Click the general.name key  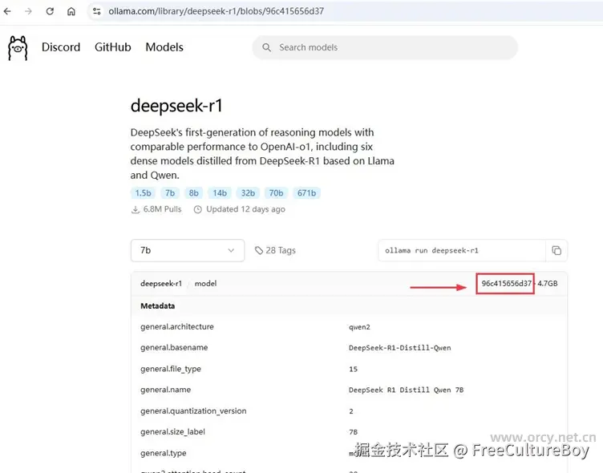(x=165, y=390)
